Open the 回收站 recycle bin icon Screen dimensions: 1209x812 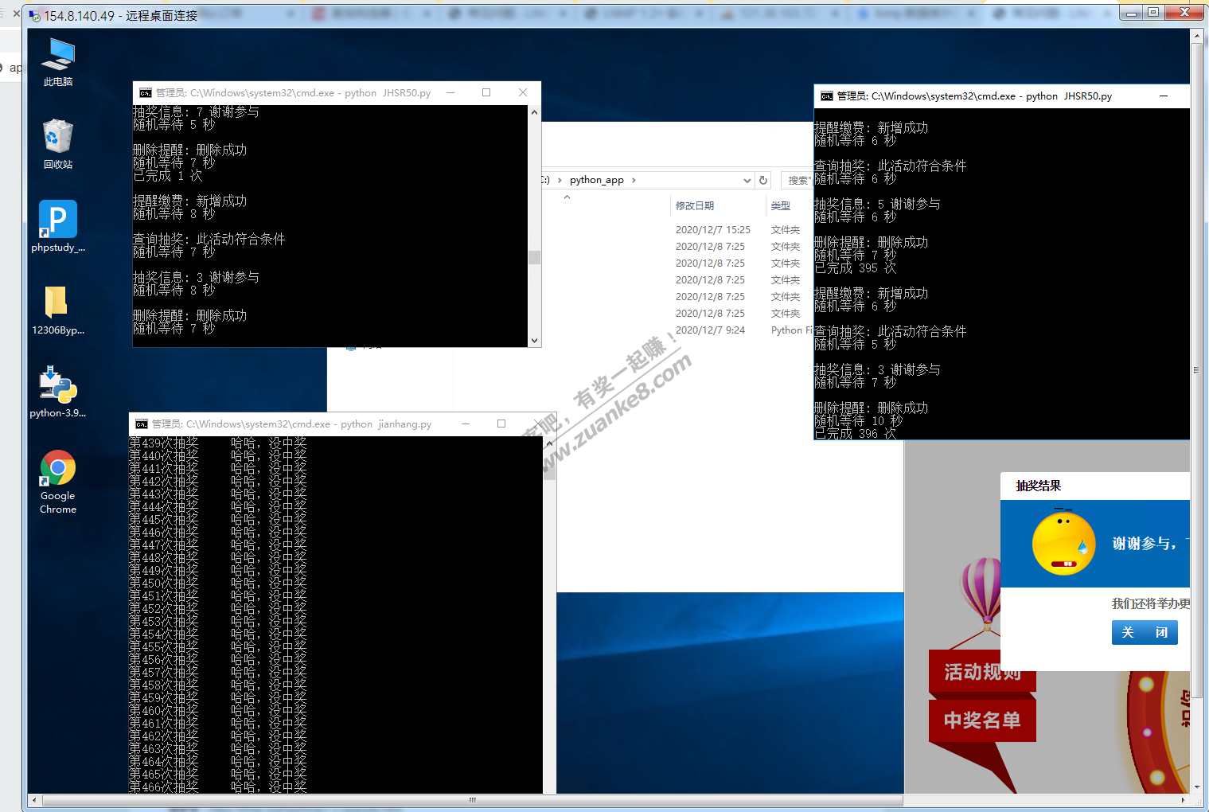coord(58,144)
